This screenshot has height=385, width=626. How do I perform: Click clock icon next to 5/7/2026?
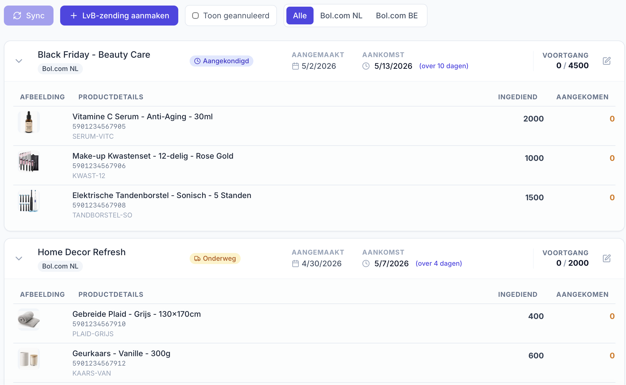(x=366, y=264)
